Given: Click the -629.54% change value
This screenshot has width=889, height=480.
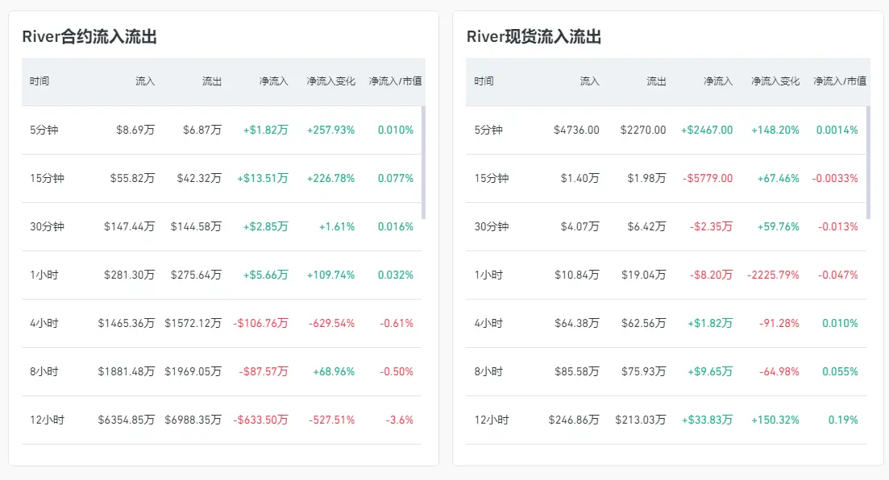Looking at the screenshot, I should pyautogui.click(x=332, y=324).
